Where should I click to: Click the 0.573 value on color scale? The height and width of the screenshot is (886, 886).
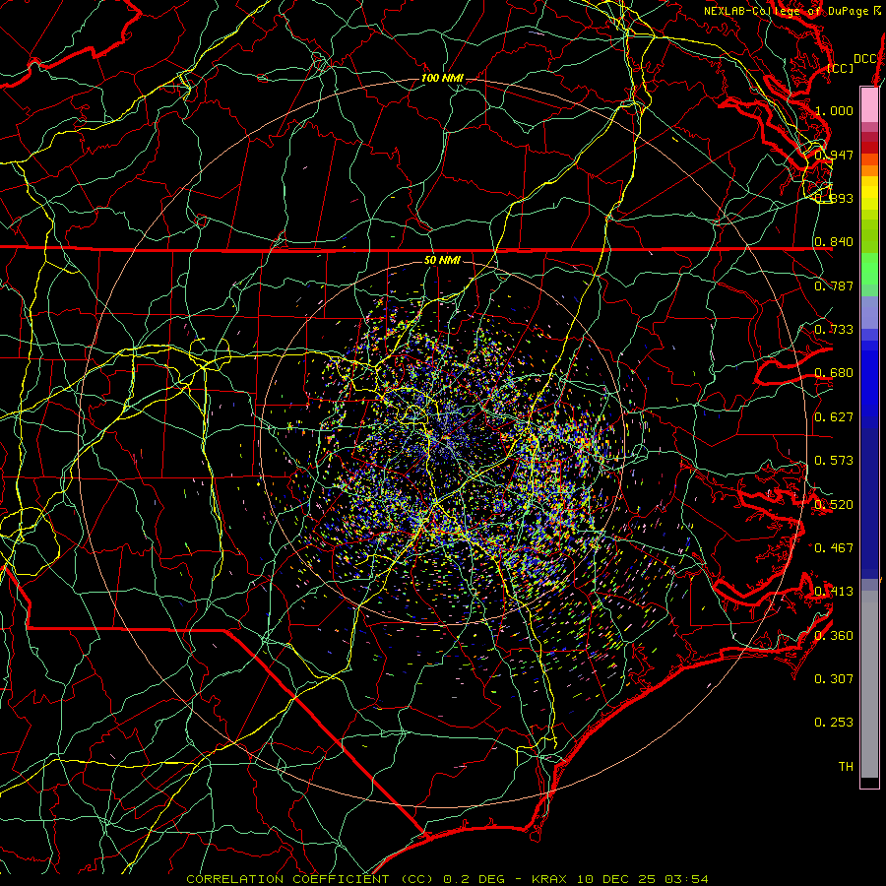coord(834,460)
